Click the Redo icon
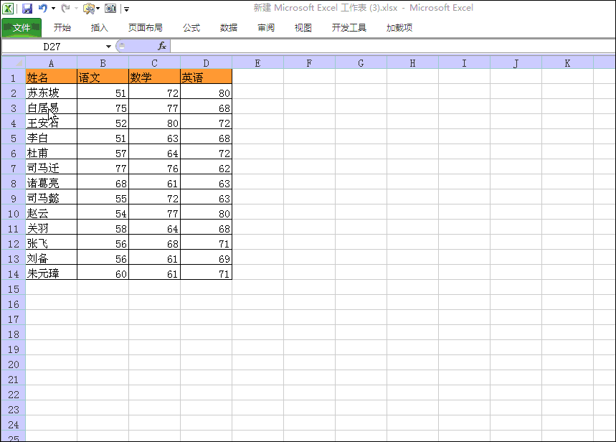616x442 pixels. click(65, 8)
